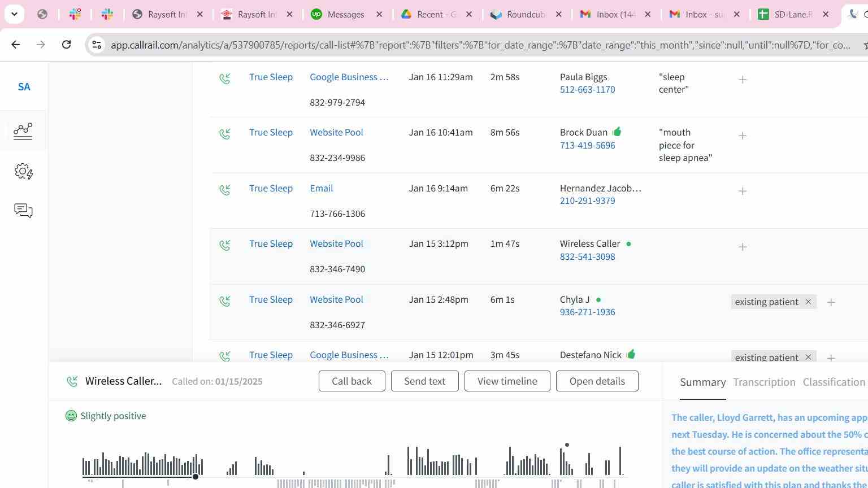Click the slightly positive sentiment smiley icon
Image resolution: width=868 pixels, height=488 pixels.
pos(71,416)
